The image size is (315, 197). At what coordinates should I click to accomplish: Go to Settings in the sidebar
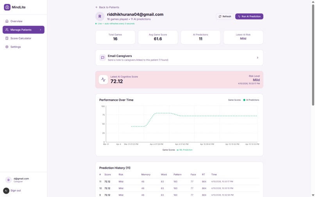(x=23, y=47)
